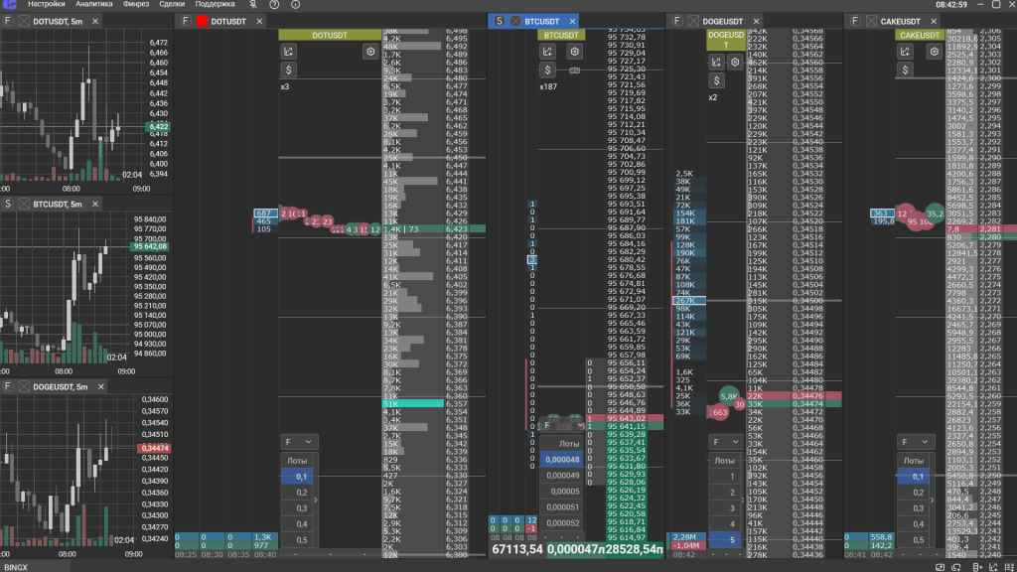This screenshot has height=572, width=1017.
Task: Select lot size 0,000049 in BTCUSDT panel
Action: (564, 475)
